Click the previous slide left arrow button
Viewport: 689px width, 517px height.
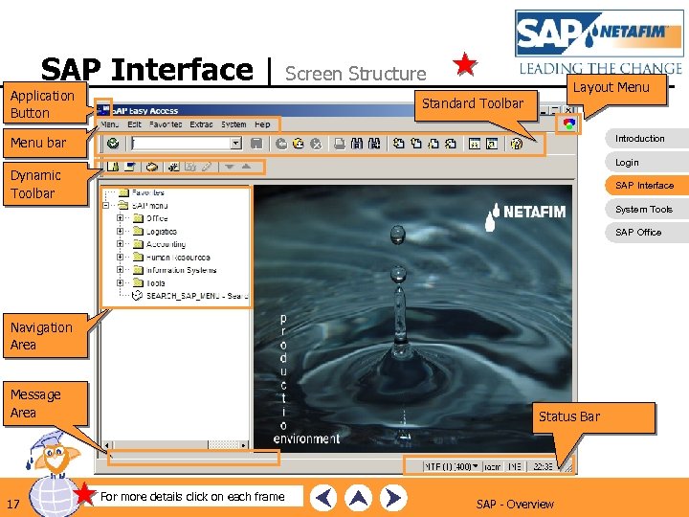click(x=323, y=498)
